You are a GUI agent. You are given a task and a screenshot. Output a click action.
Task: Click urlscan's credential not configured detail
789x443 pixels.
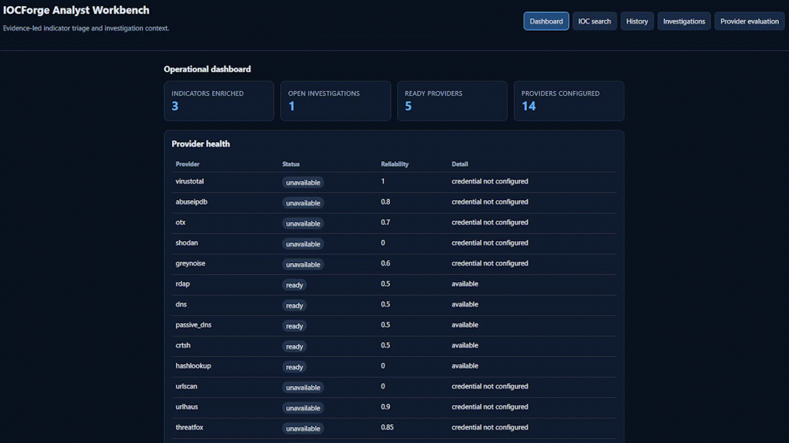[490, 386]
